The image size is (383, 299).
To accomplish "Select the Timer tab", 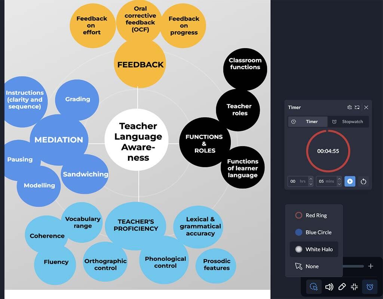I will 307,121.
